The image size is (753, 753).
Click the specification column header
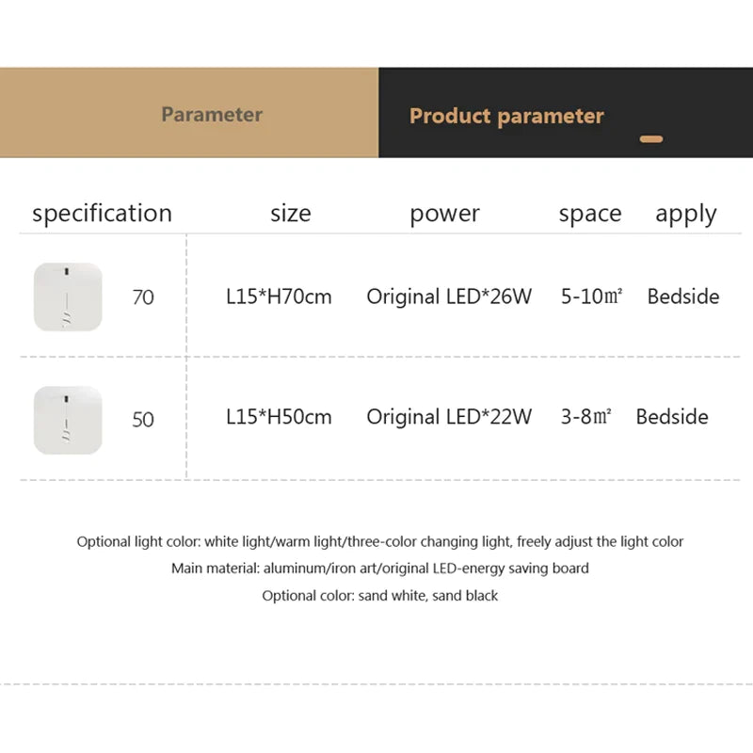[102, 214]
